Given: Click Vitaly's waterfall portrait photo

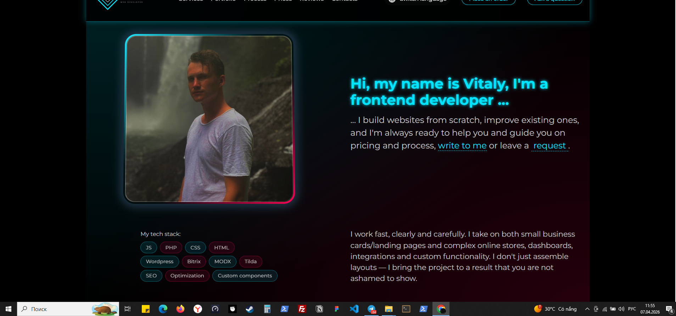Looking at the screenshot, I should [x=209, y=119].
